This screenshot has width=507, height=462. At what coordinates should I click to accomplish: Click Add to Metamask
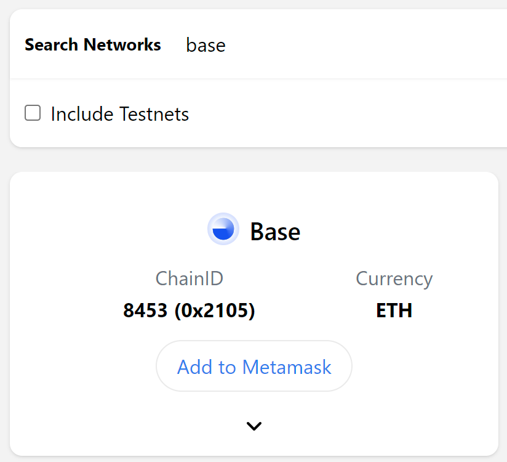click(x=253, y=366)
